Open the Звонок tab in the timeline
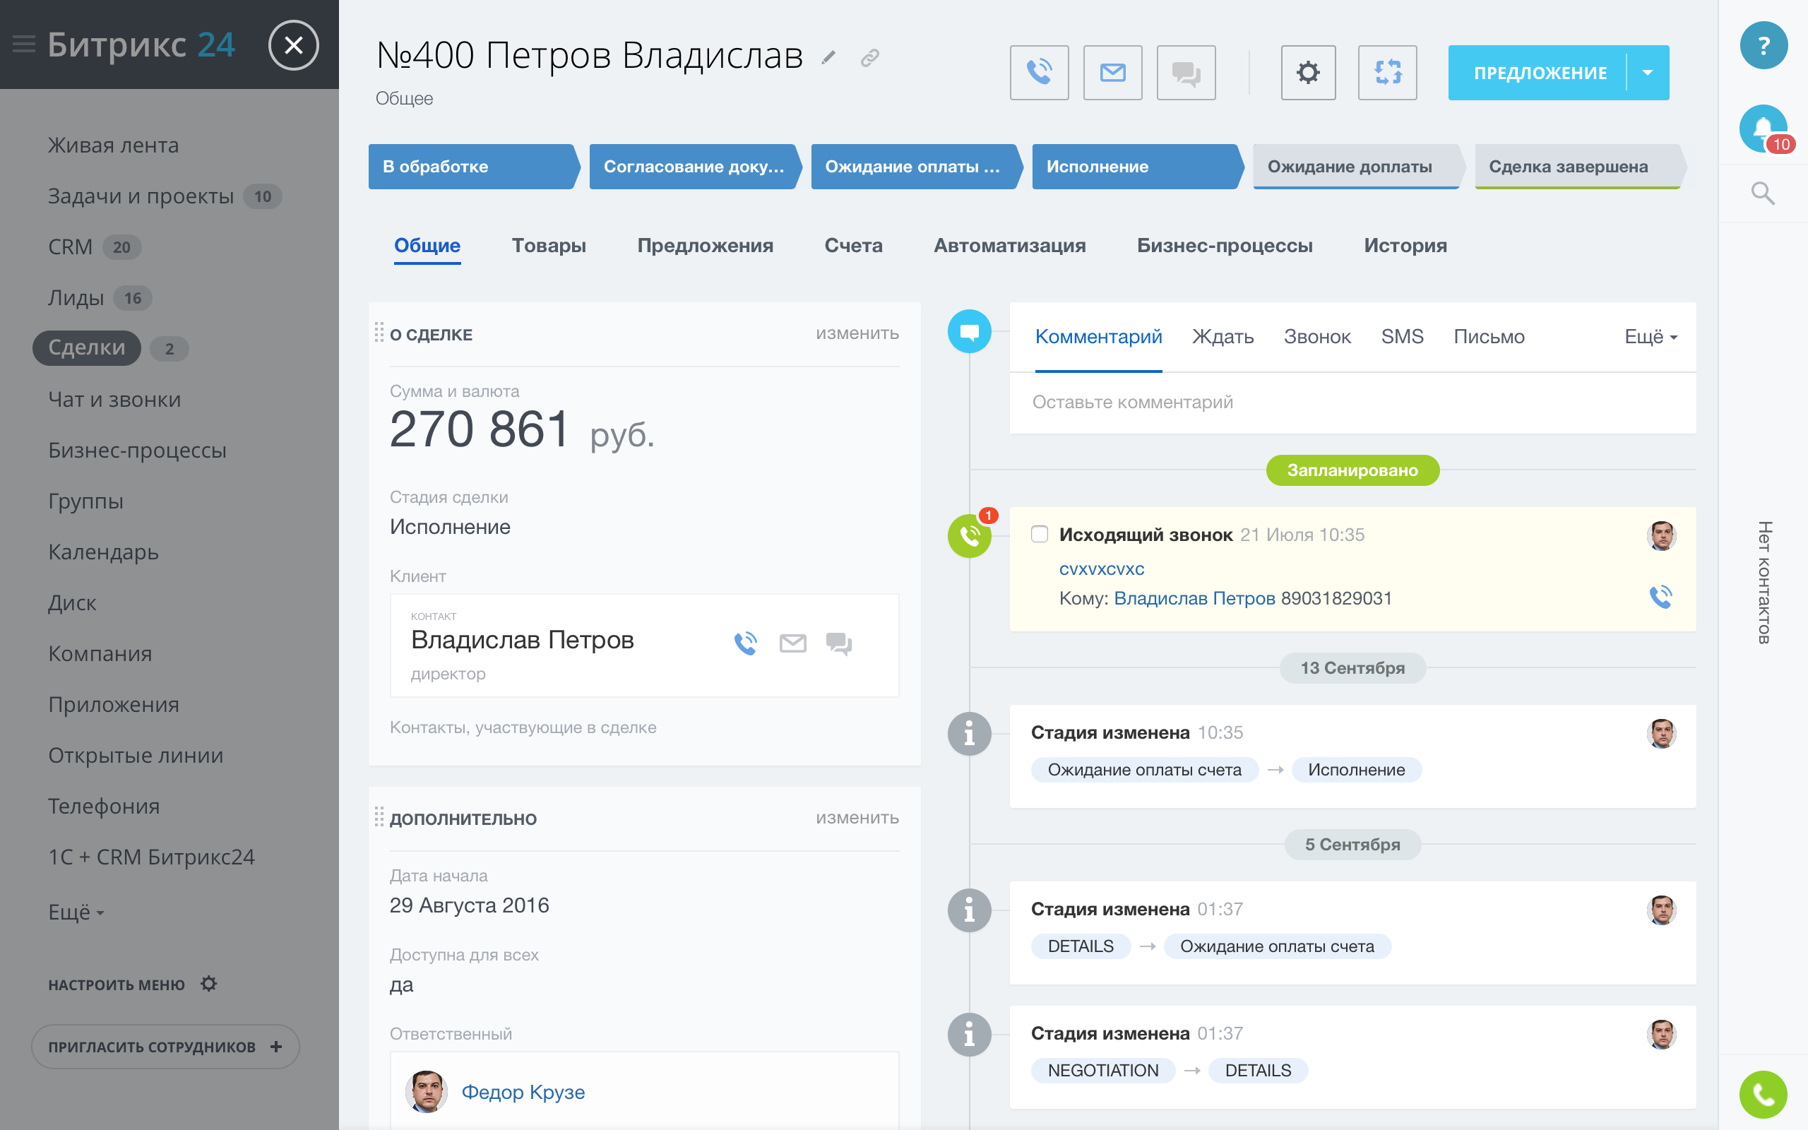This screenshot has height=1130, width=1808. [1316, 337]
